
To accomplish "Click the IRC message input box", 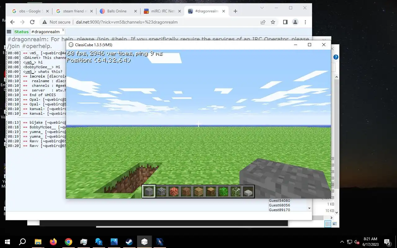I will 158,215.
